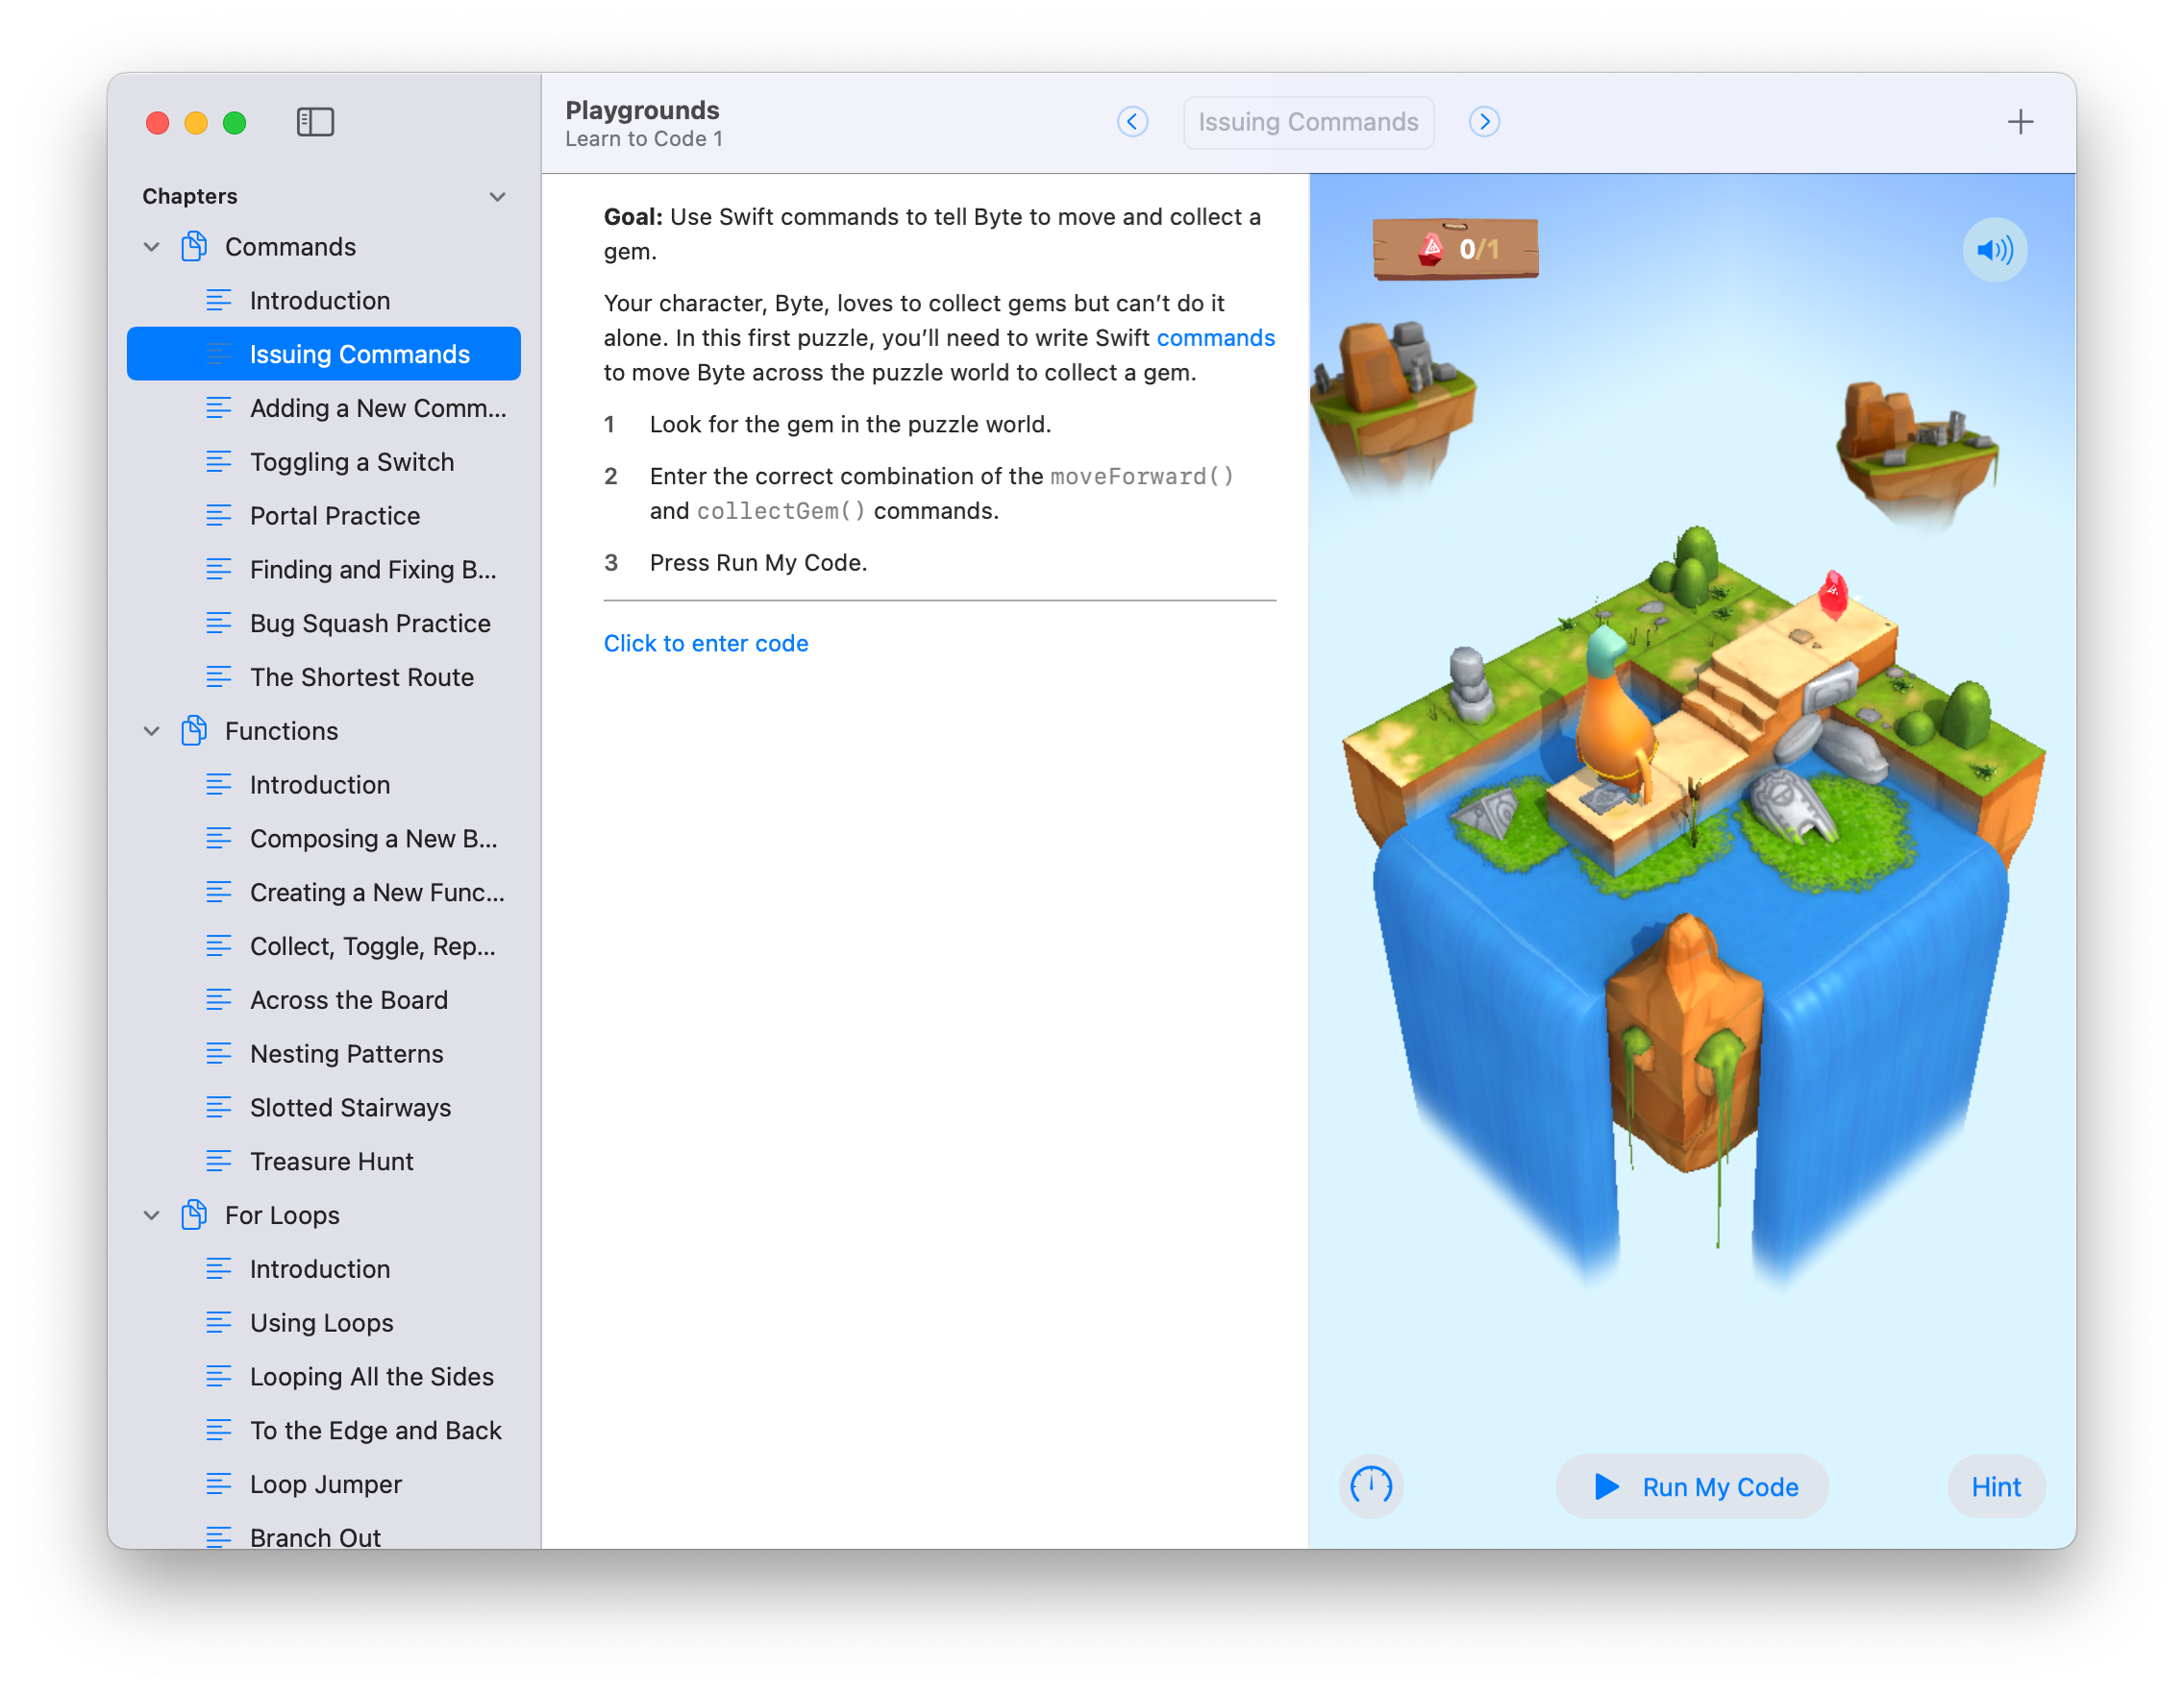This screenshot has height=1691, width=2184.
Task: Open the run speed gauge
Action: point(1371,1486)
